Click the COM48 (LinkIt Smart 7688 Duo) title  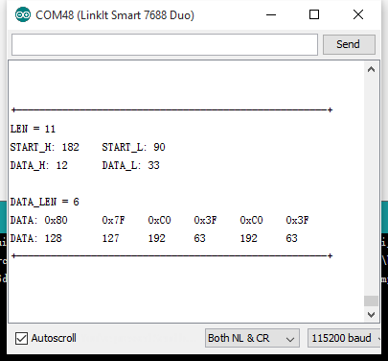coord(115,15)
